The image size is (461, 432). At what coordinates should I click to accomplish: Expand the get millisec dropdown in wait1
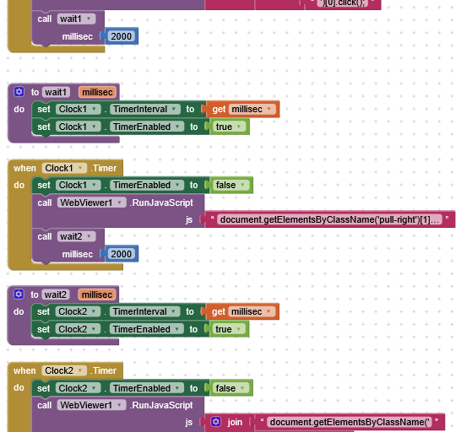(x=252, y=110)
